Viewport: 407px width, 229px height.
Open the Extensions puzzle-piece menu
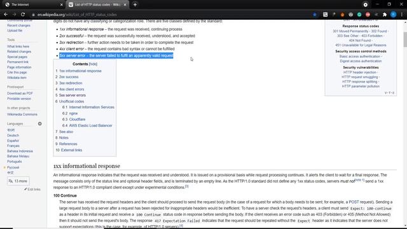tap(385, 15)
